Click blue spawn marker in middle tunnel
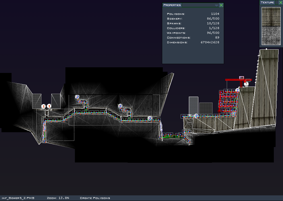Screen dimensions: 283x201 120,106
